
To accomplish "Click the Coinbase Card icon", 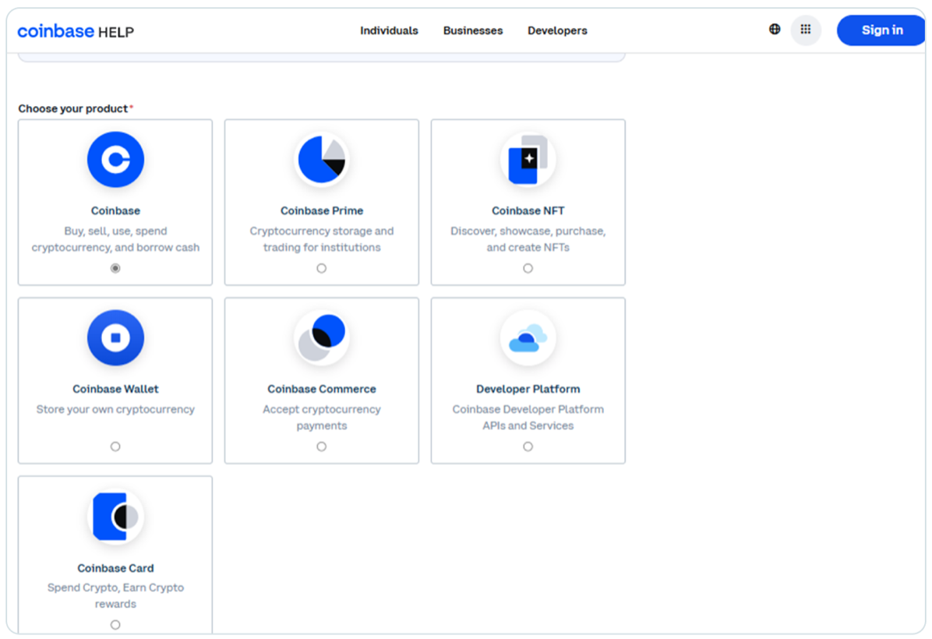I will pyautogui.click(x=115, y=516).
